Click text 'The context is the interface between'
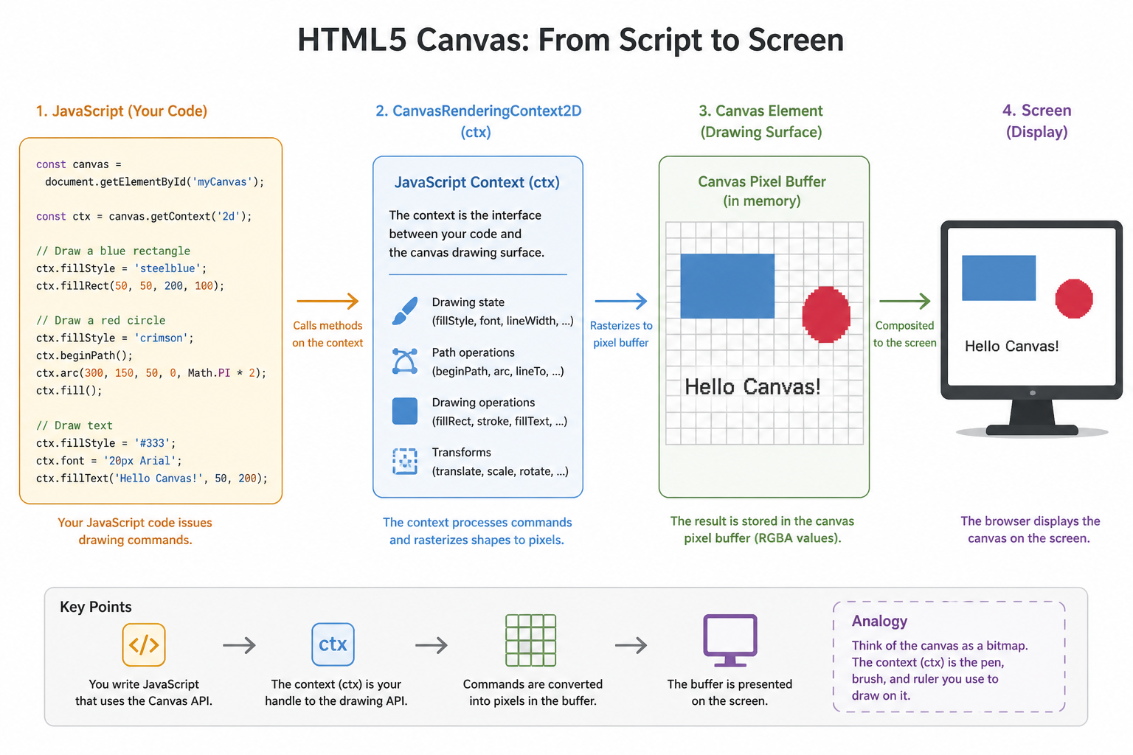This screenshot has width=1133, height=755. tap(465, 225)
